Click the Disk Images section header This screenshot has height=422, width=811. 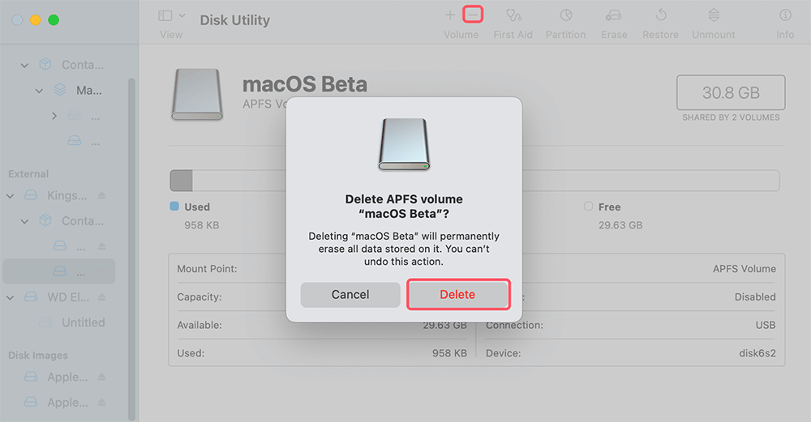38,356
